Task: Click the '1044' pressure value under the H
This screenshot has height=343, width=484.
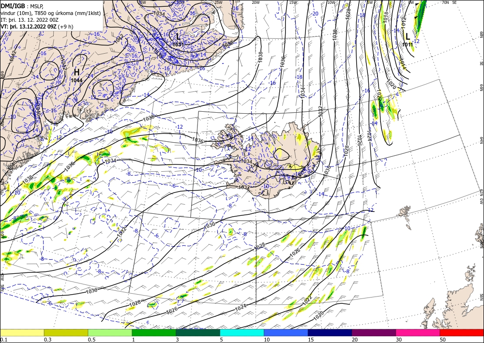Action: (x=76, y=80)
